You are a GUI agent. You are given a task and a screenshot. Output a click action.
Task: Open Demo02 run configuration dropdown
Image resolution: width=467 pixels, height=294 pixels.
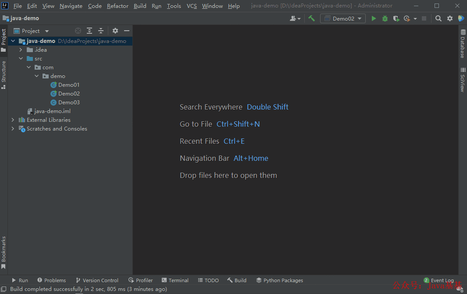point(343,18)
